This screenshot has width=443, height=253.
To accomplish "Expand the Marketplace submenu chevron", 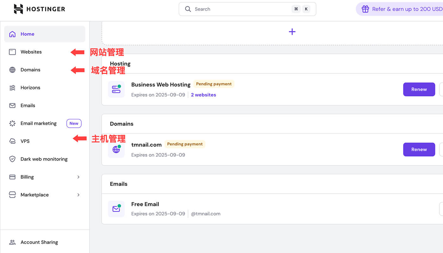I will point(78,195).
